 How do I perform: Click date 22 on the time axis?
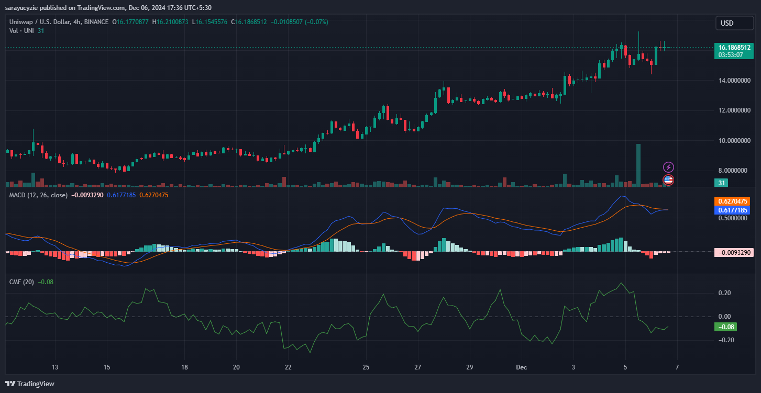288,367
